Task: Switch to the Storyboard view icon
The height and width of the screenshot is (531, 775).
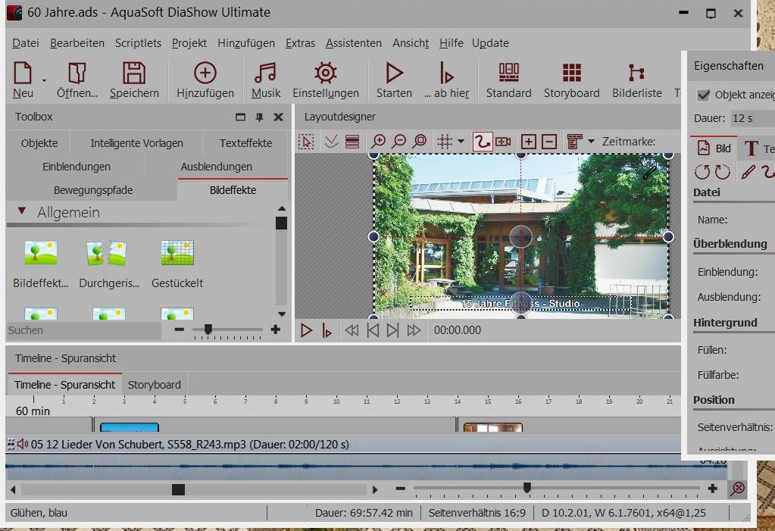Action: click(x=571, y=73)
